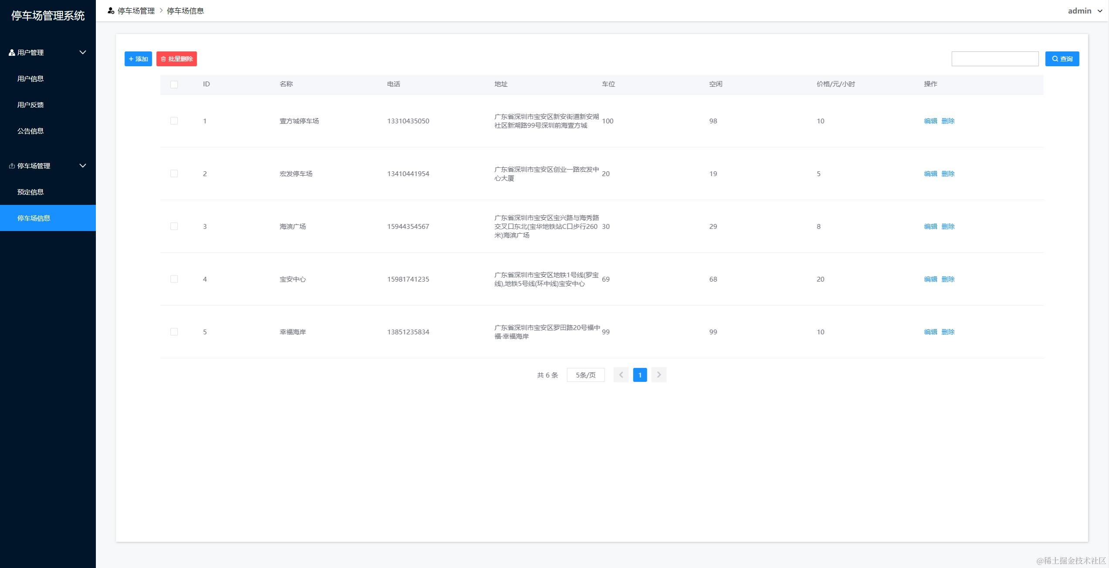Image resolution: width=1109 pixels, height=568 pixels.
Task: Open the admin account dropdown
Action: [1084, 11]
